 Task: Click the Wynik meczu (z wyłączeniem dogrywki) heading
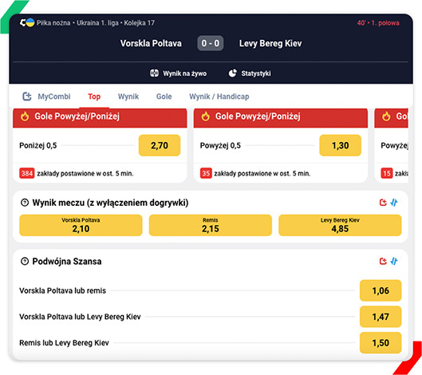click(x=110, y=203)
